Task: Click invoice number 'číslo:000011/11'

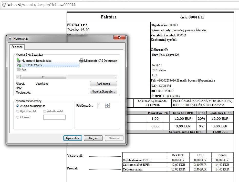Action: 192,17
